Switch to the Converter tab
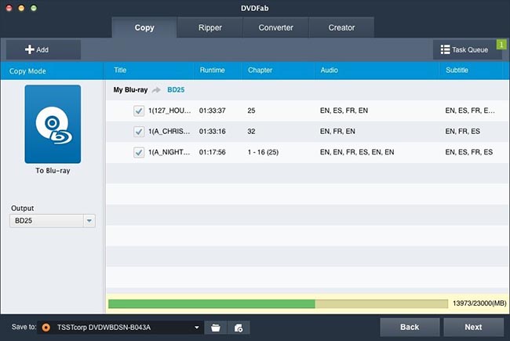510x341 pixels. click(x=276, y=27)
